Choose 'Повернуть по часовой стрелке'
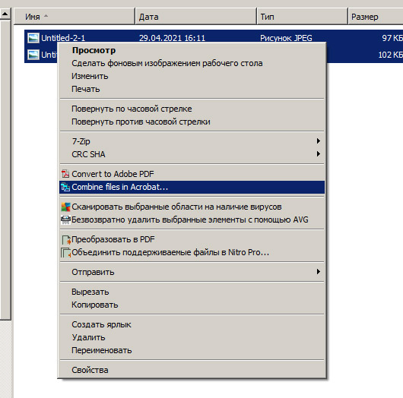 click(192, 109)
